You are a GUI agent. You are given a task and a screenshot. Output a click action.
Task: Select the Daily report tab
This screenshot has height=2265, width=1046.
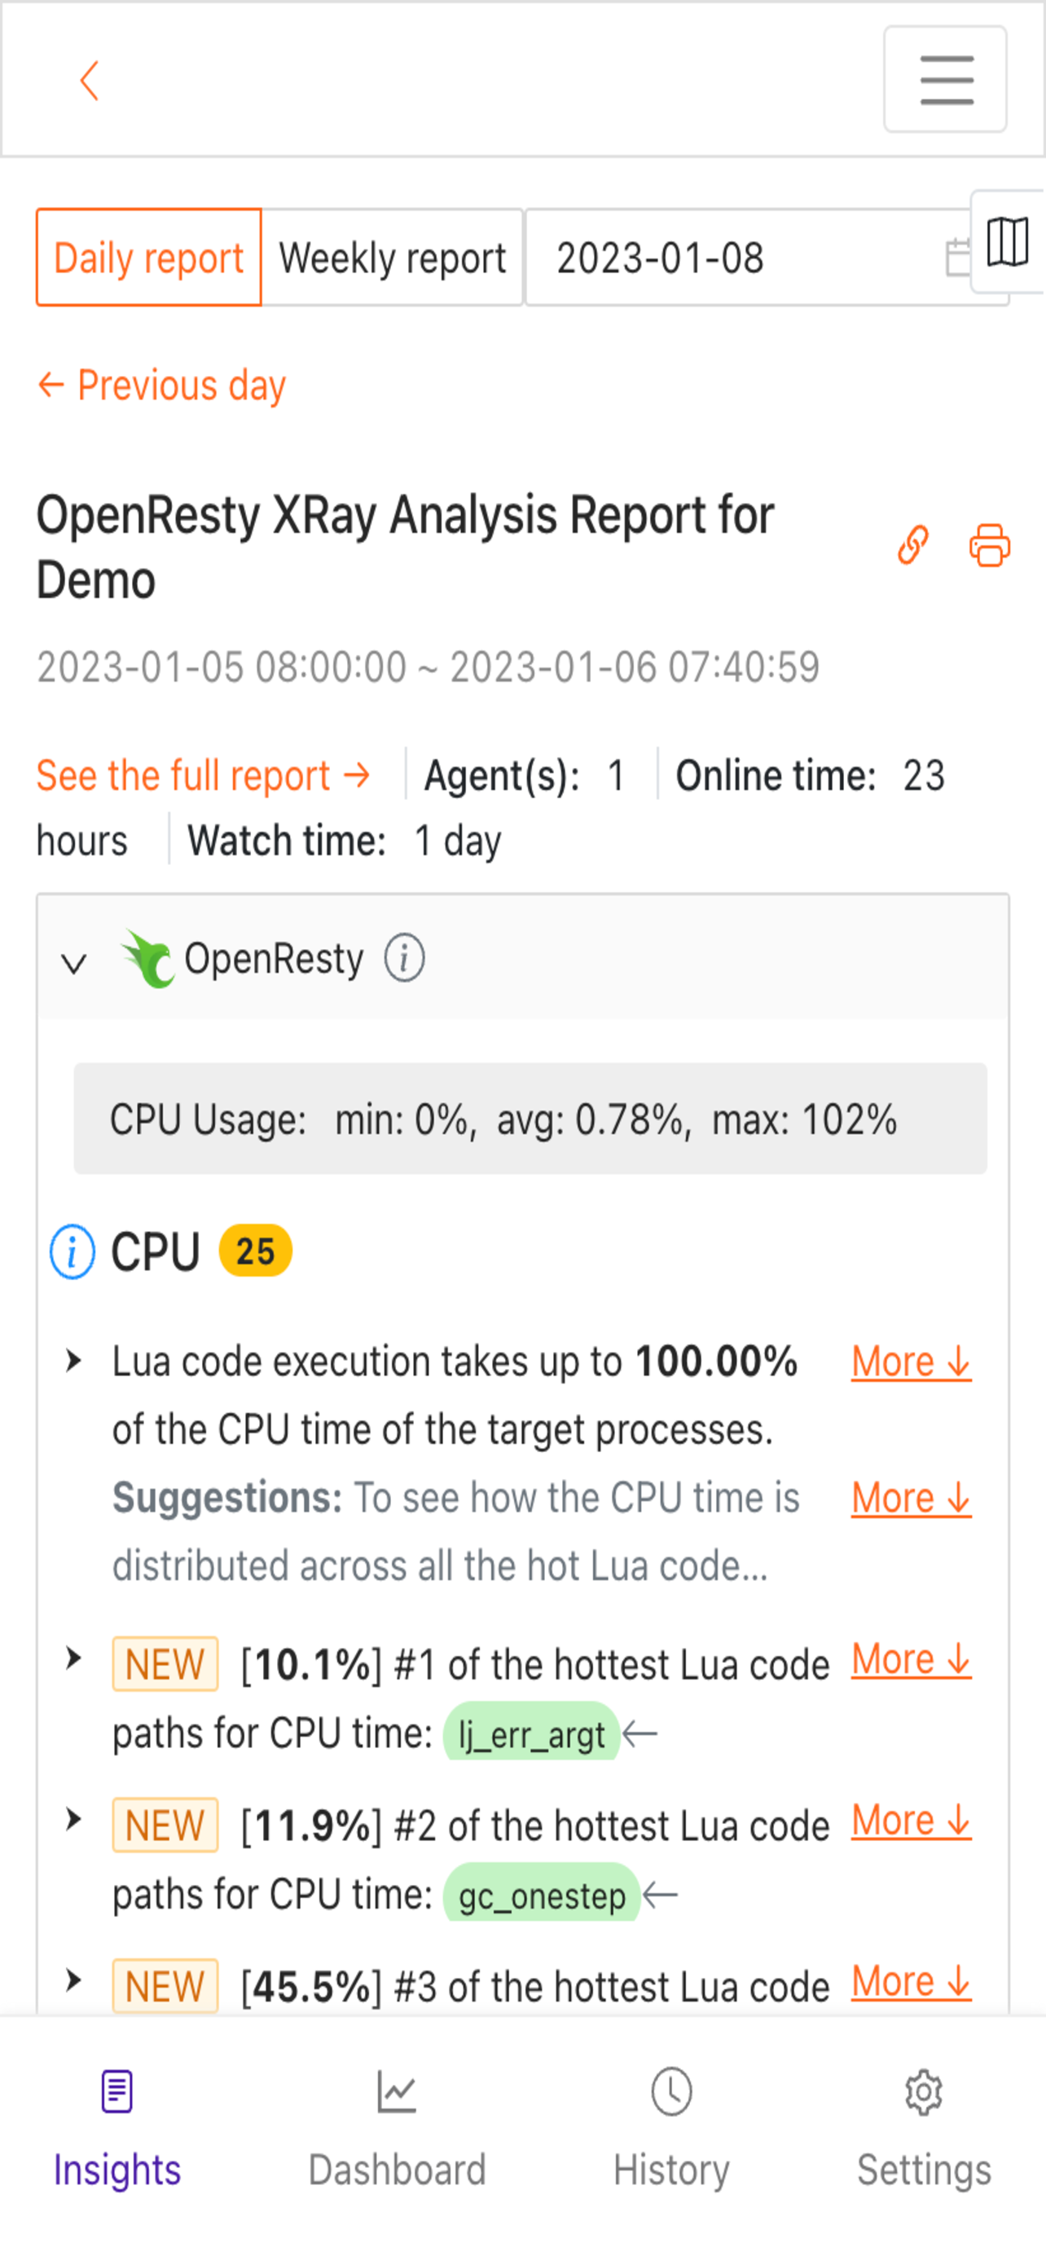pyautogui.click(x=148, y=258)
